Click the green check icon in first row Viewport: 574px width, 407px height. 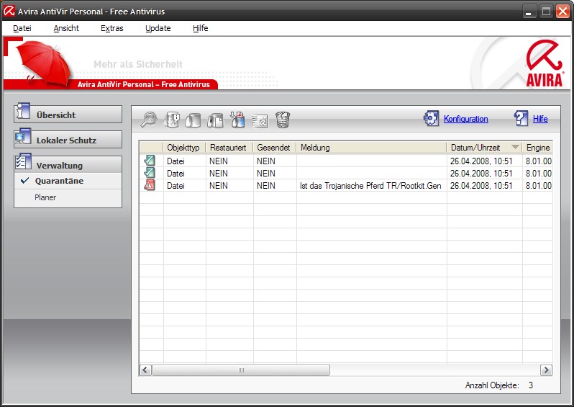click(150, 160)
